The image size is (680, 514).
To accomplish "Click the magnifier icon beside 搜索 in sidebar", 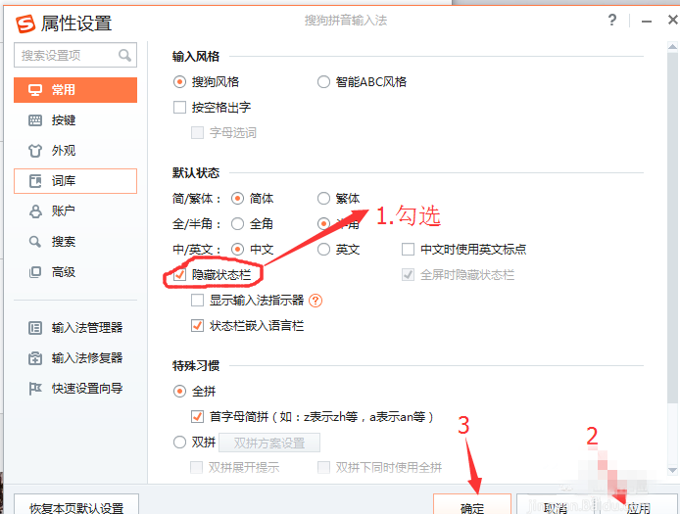I will coord(35,242).
